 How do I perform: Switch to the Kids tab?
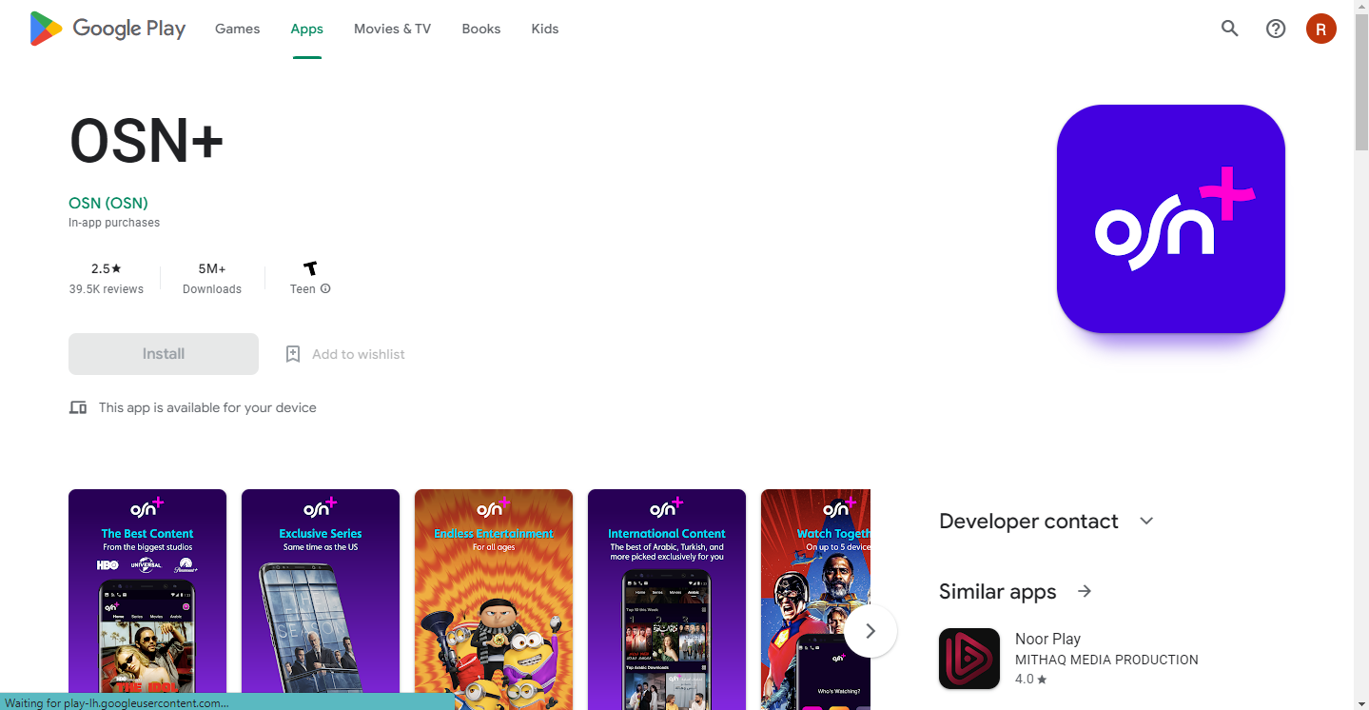(x=545, y=29)
